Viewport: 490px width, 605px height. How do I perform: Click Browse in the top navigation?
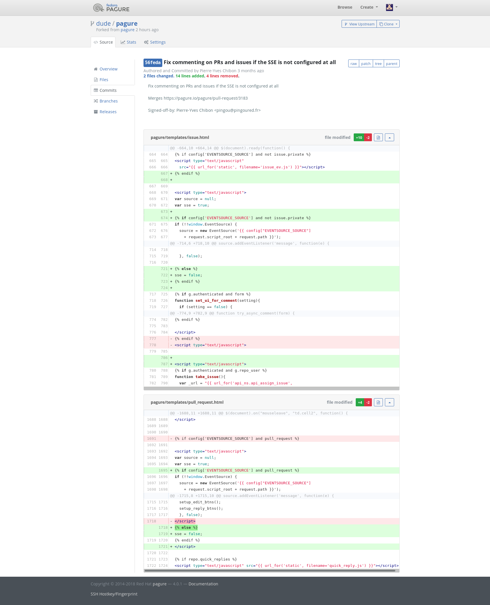coord(345,7)
